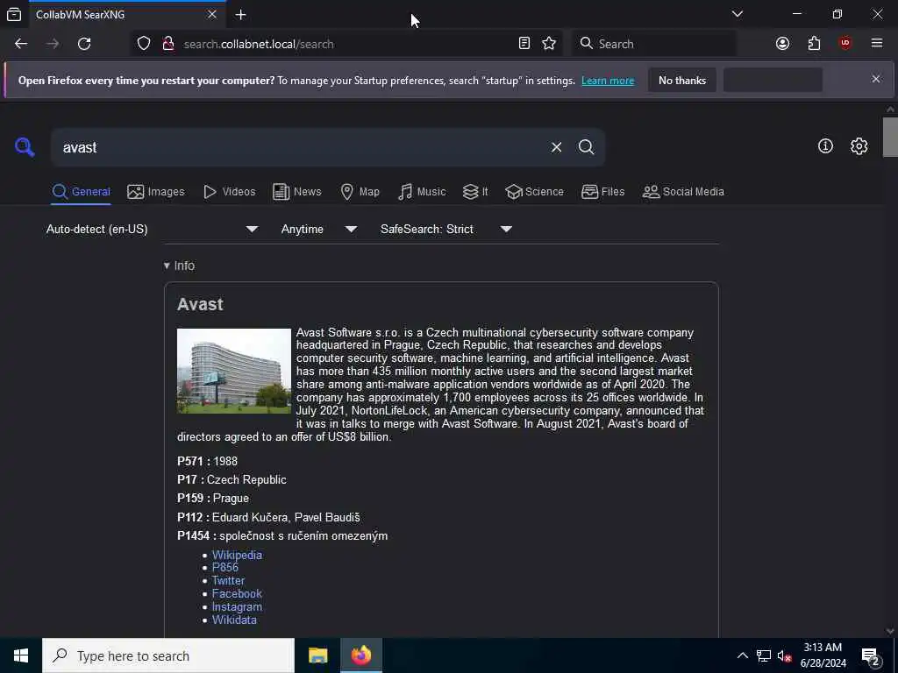The width and height of the screenshot is (898, 673).
Task: Open Firefox View icon beside the tabs
Action: coord(14,14)
